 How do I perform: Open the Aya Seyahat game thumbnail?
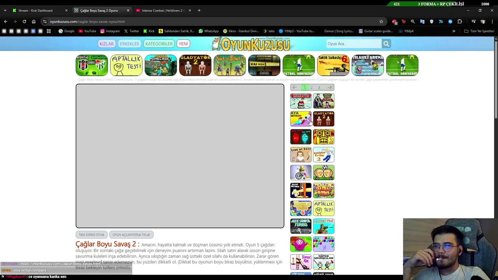coord(301,119)
